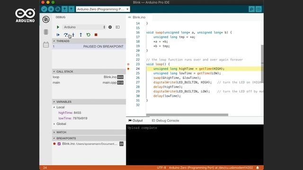The height and width of the screenshot is (170, 303).
Task: Collapse the VARIABLES section
Action: click(x=89, y=102)
